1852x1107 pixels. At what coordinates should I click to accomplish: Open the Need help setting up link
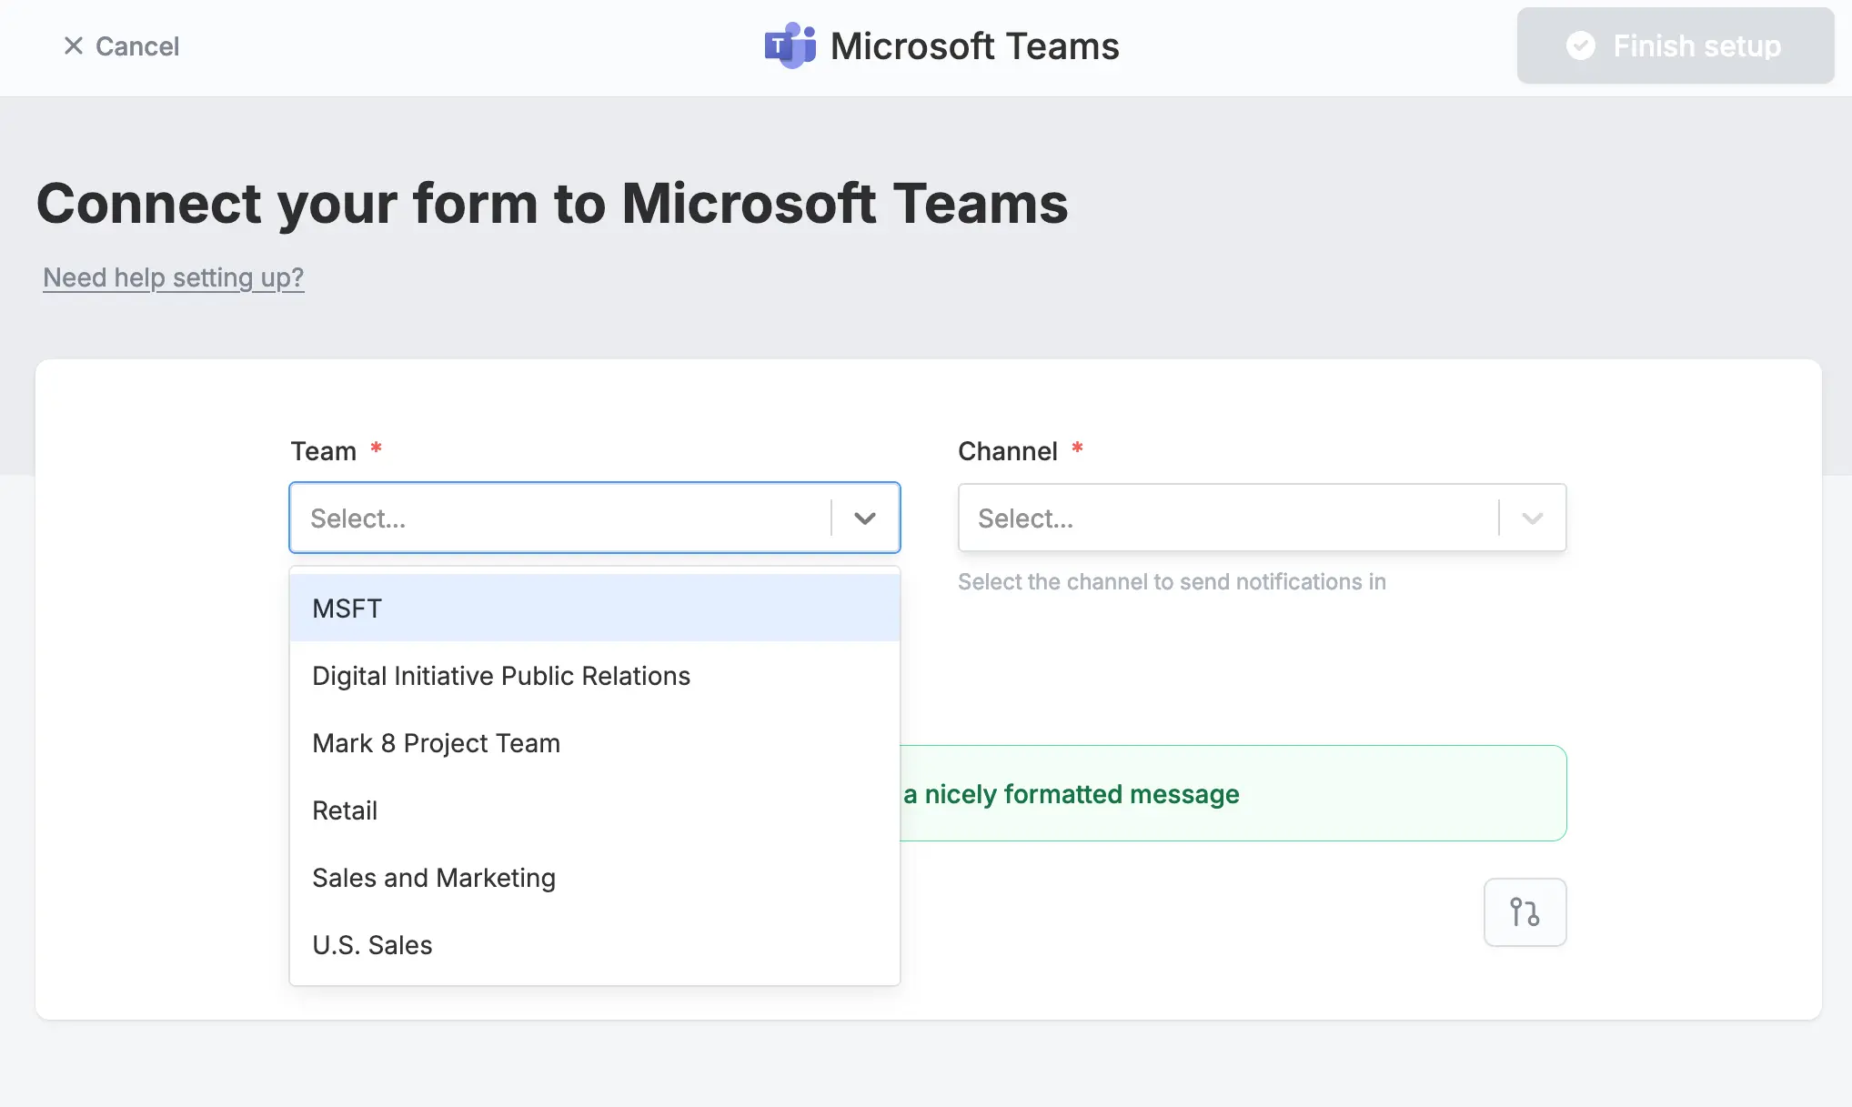tap(173, 277)
